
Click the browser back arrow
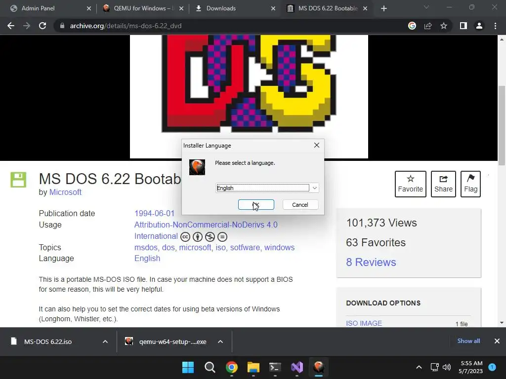pyautogui.click(x=11, y=26)
